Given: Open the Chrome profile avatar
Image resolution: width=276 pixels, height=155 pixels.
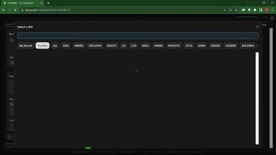Looking at the screenshot, I should coord(267,10).
